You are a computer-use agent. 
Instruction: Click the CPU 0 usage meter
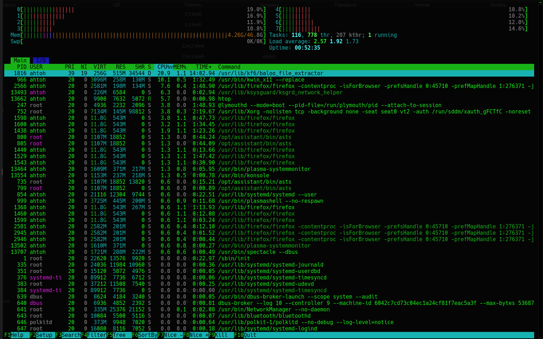click(x=142, y=10)
